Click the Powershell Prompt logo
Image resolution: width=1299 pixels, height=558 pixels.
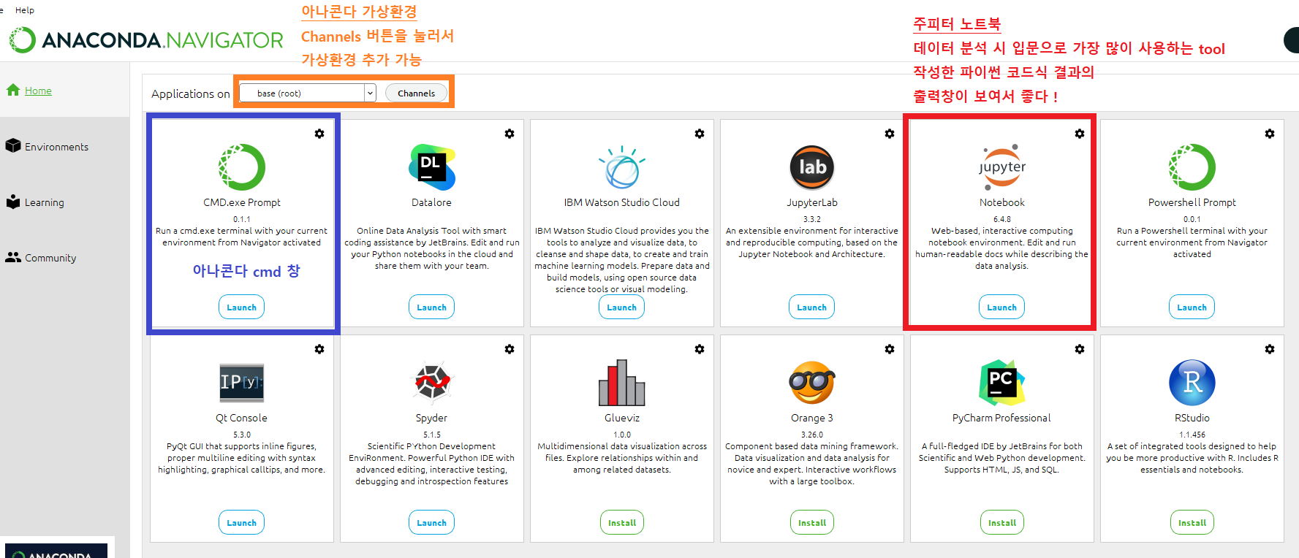point(1192,167)
